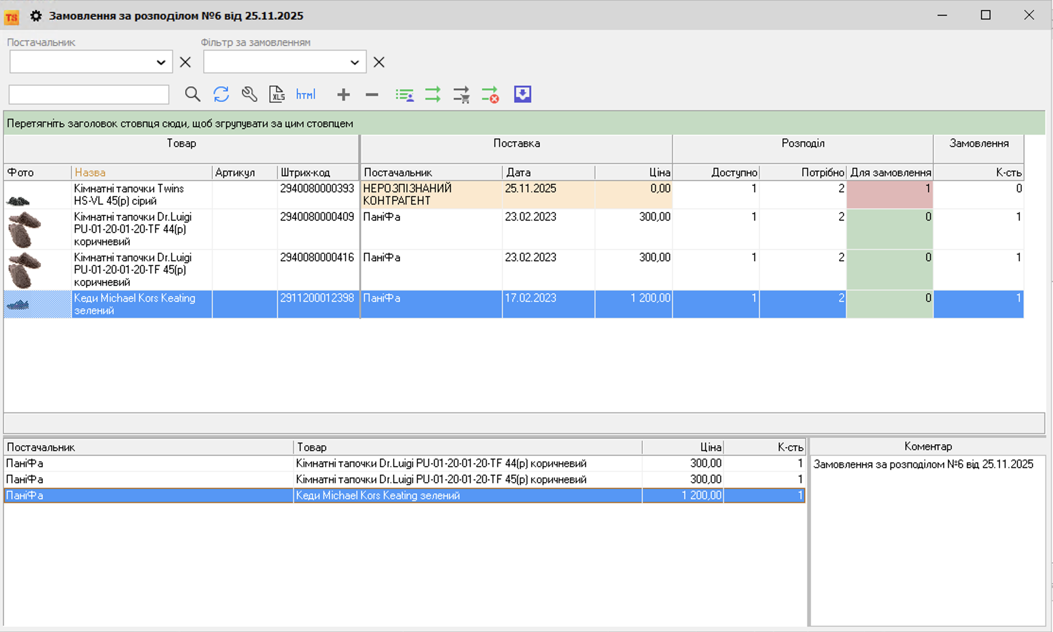Click the plus add icon
This screenshot has width=1053, height=632.
[x=344, y=94]
